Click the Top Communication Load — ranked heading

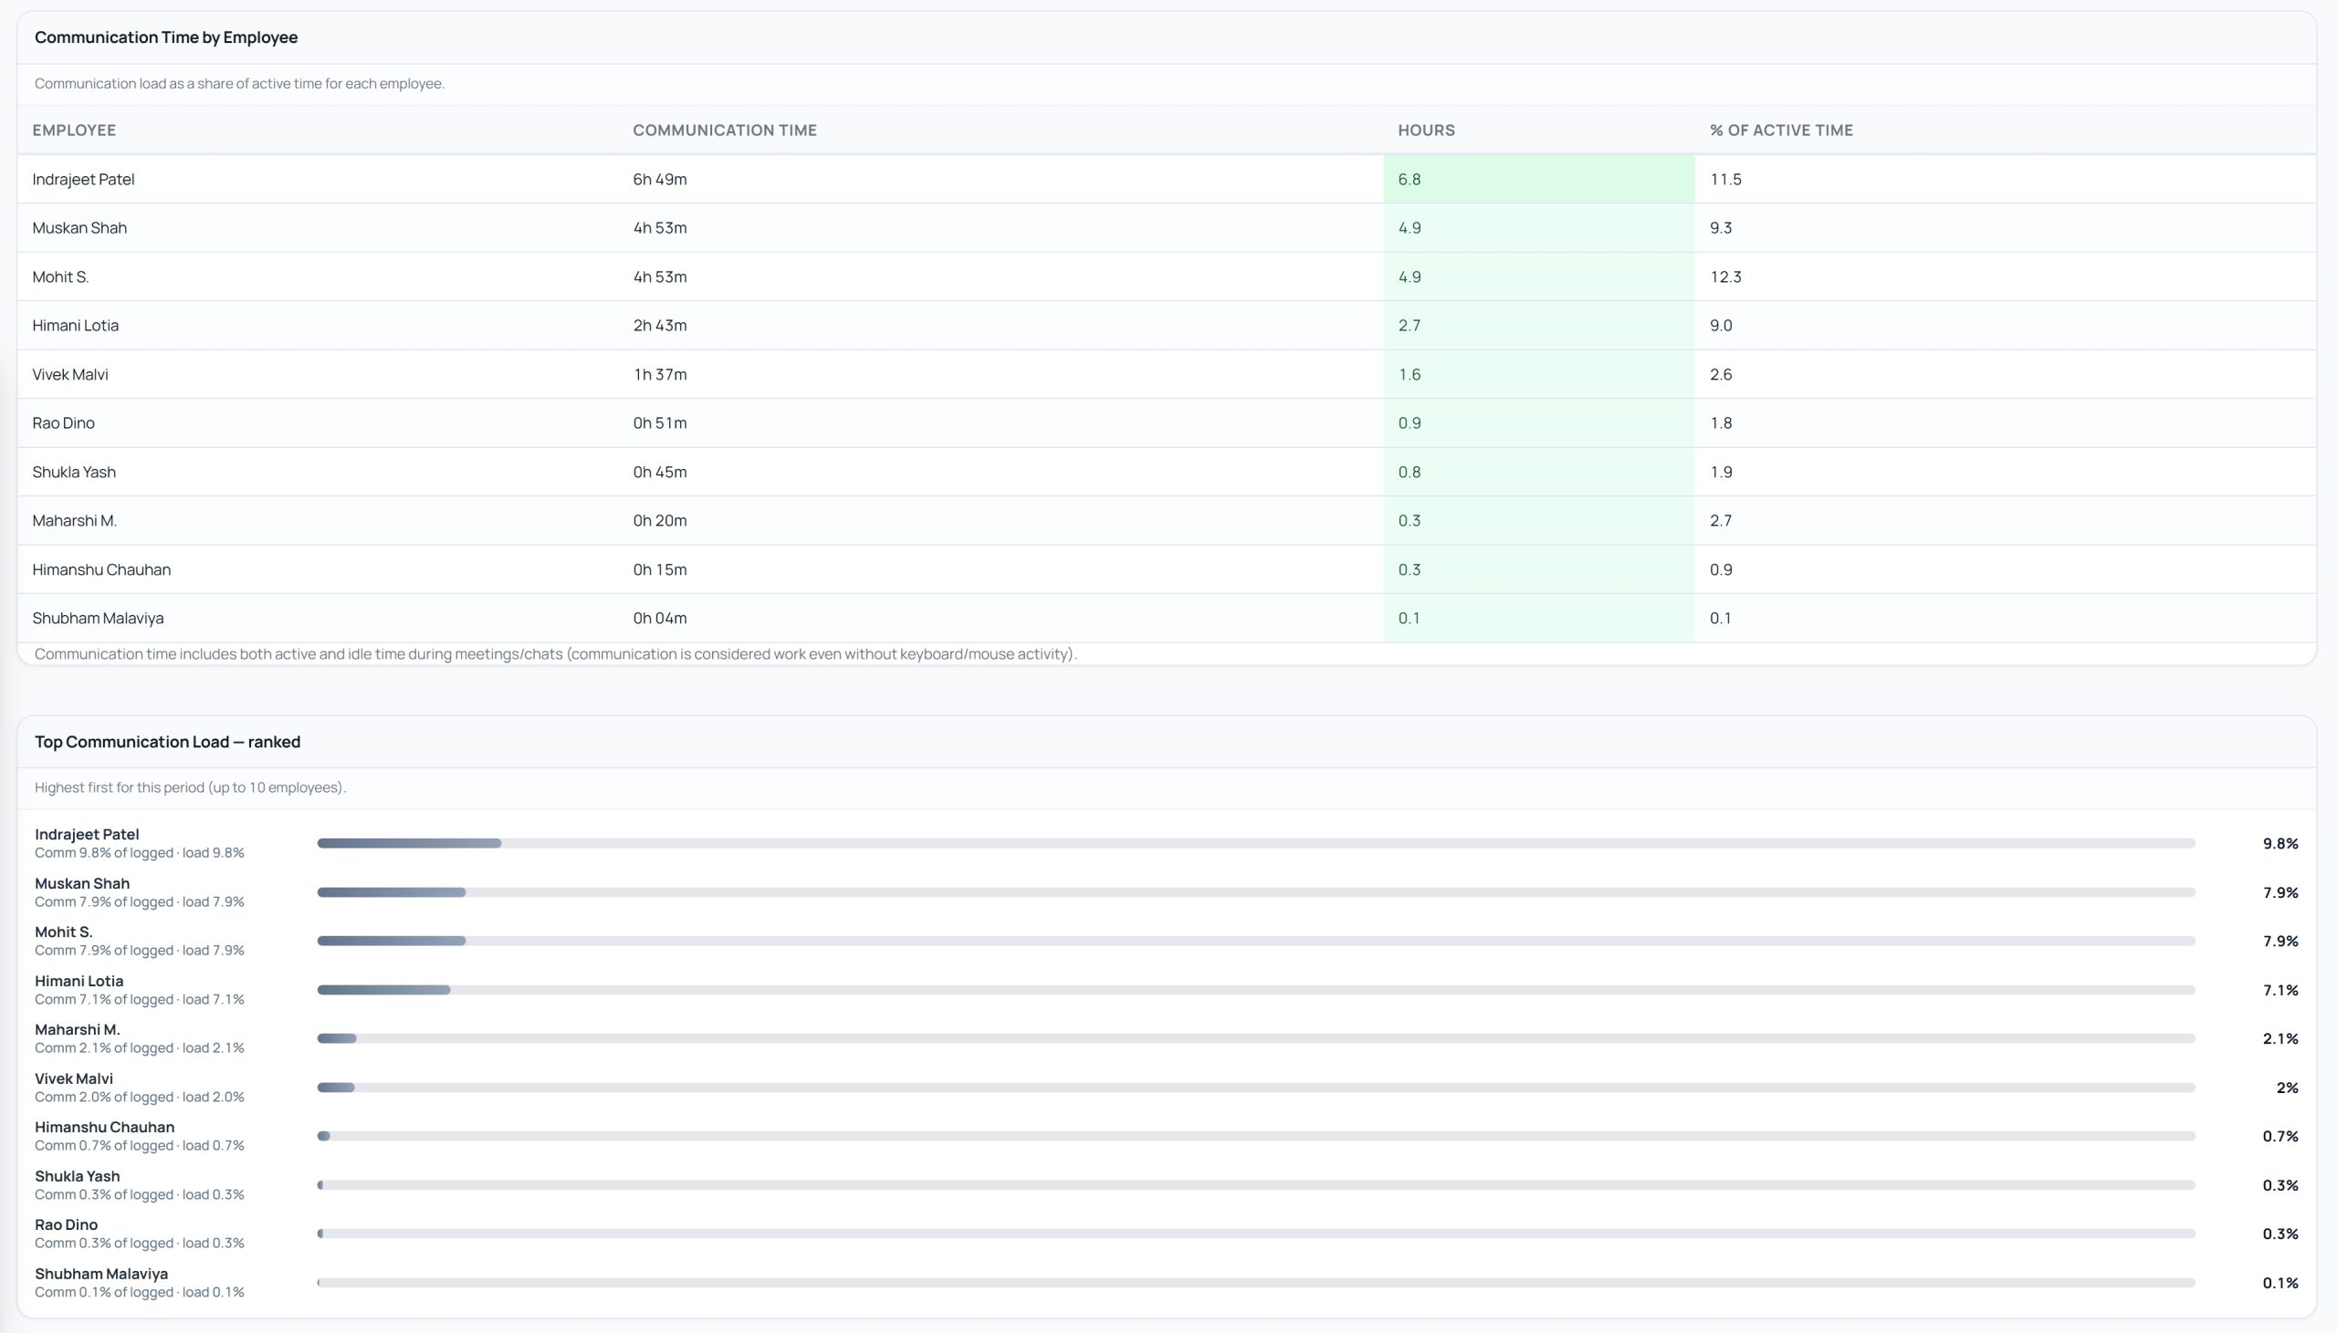[x=168, y=742]
